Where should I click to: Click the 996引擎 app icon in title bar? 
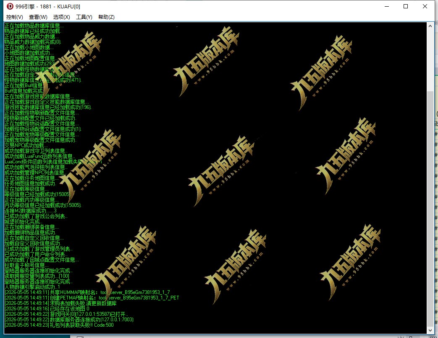(x=10, y=6)
